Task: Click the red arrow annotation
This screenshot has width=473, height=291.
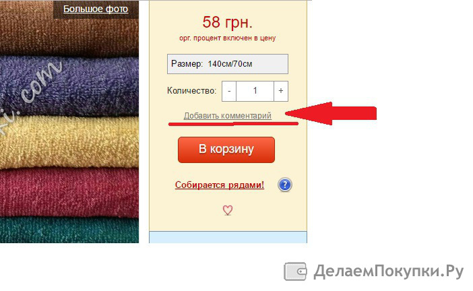Action: point(331,113)
